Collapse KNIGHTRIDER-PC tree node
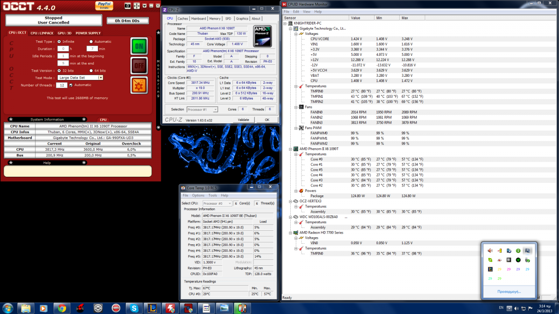The image size is (559, 314). (285, 23)
